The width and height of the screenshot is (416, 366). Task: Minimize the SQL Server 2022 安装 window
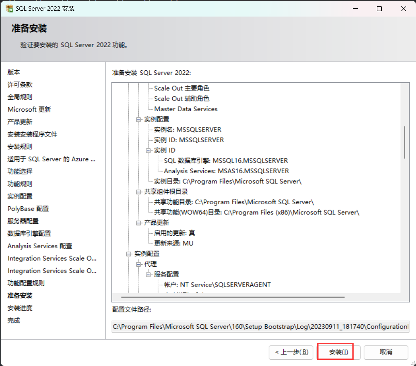tap(355, 9)
